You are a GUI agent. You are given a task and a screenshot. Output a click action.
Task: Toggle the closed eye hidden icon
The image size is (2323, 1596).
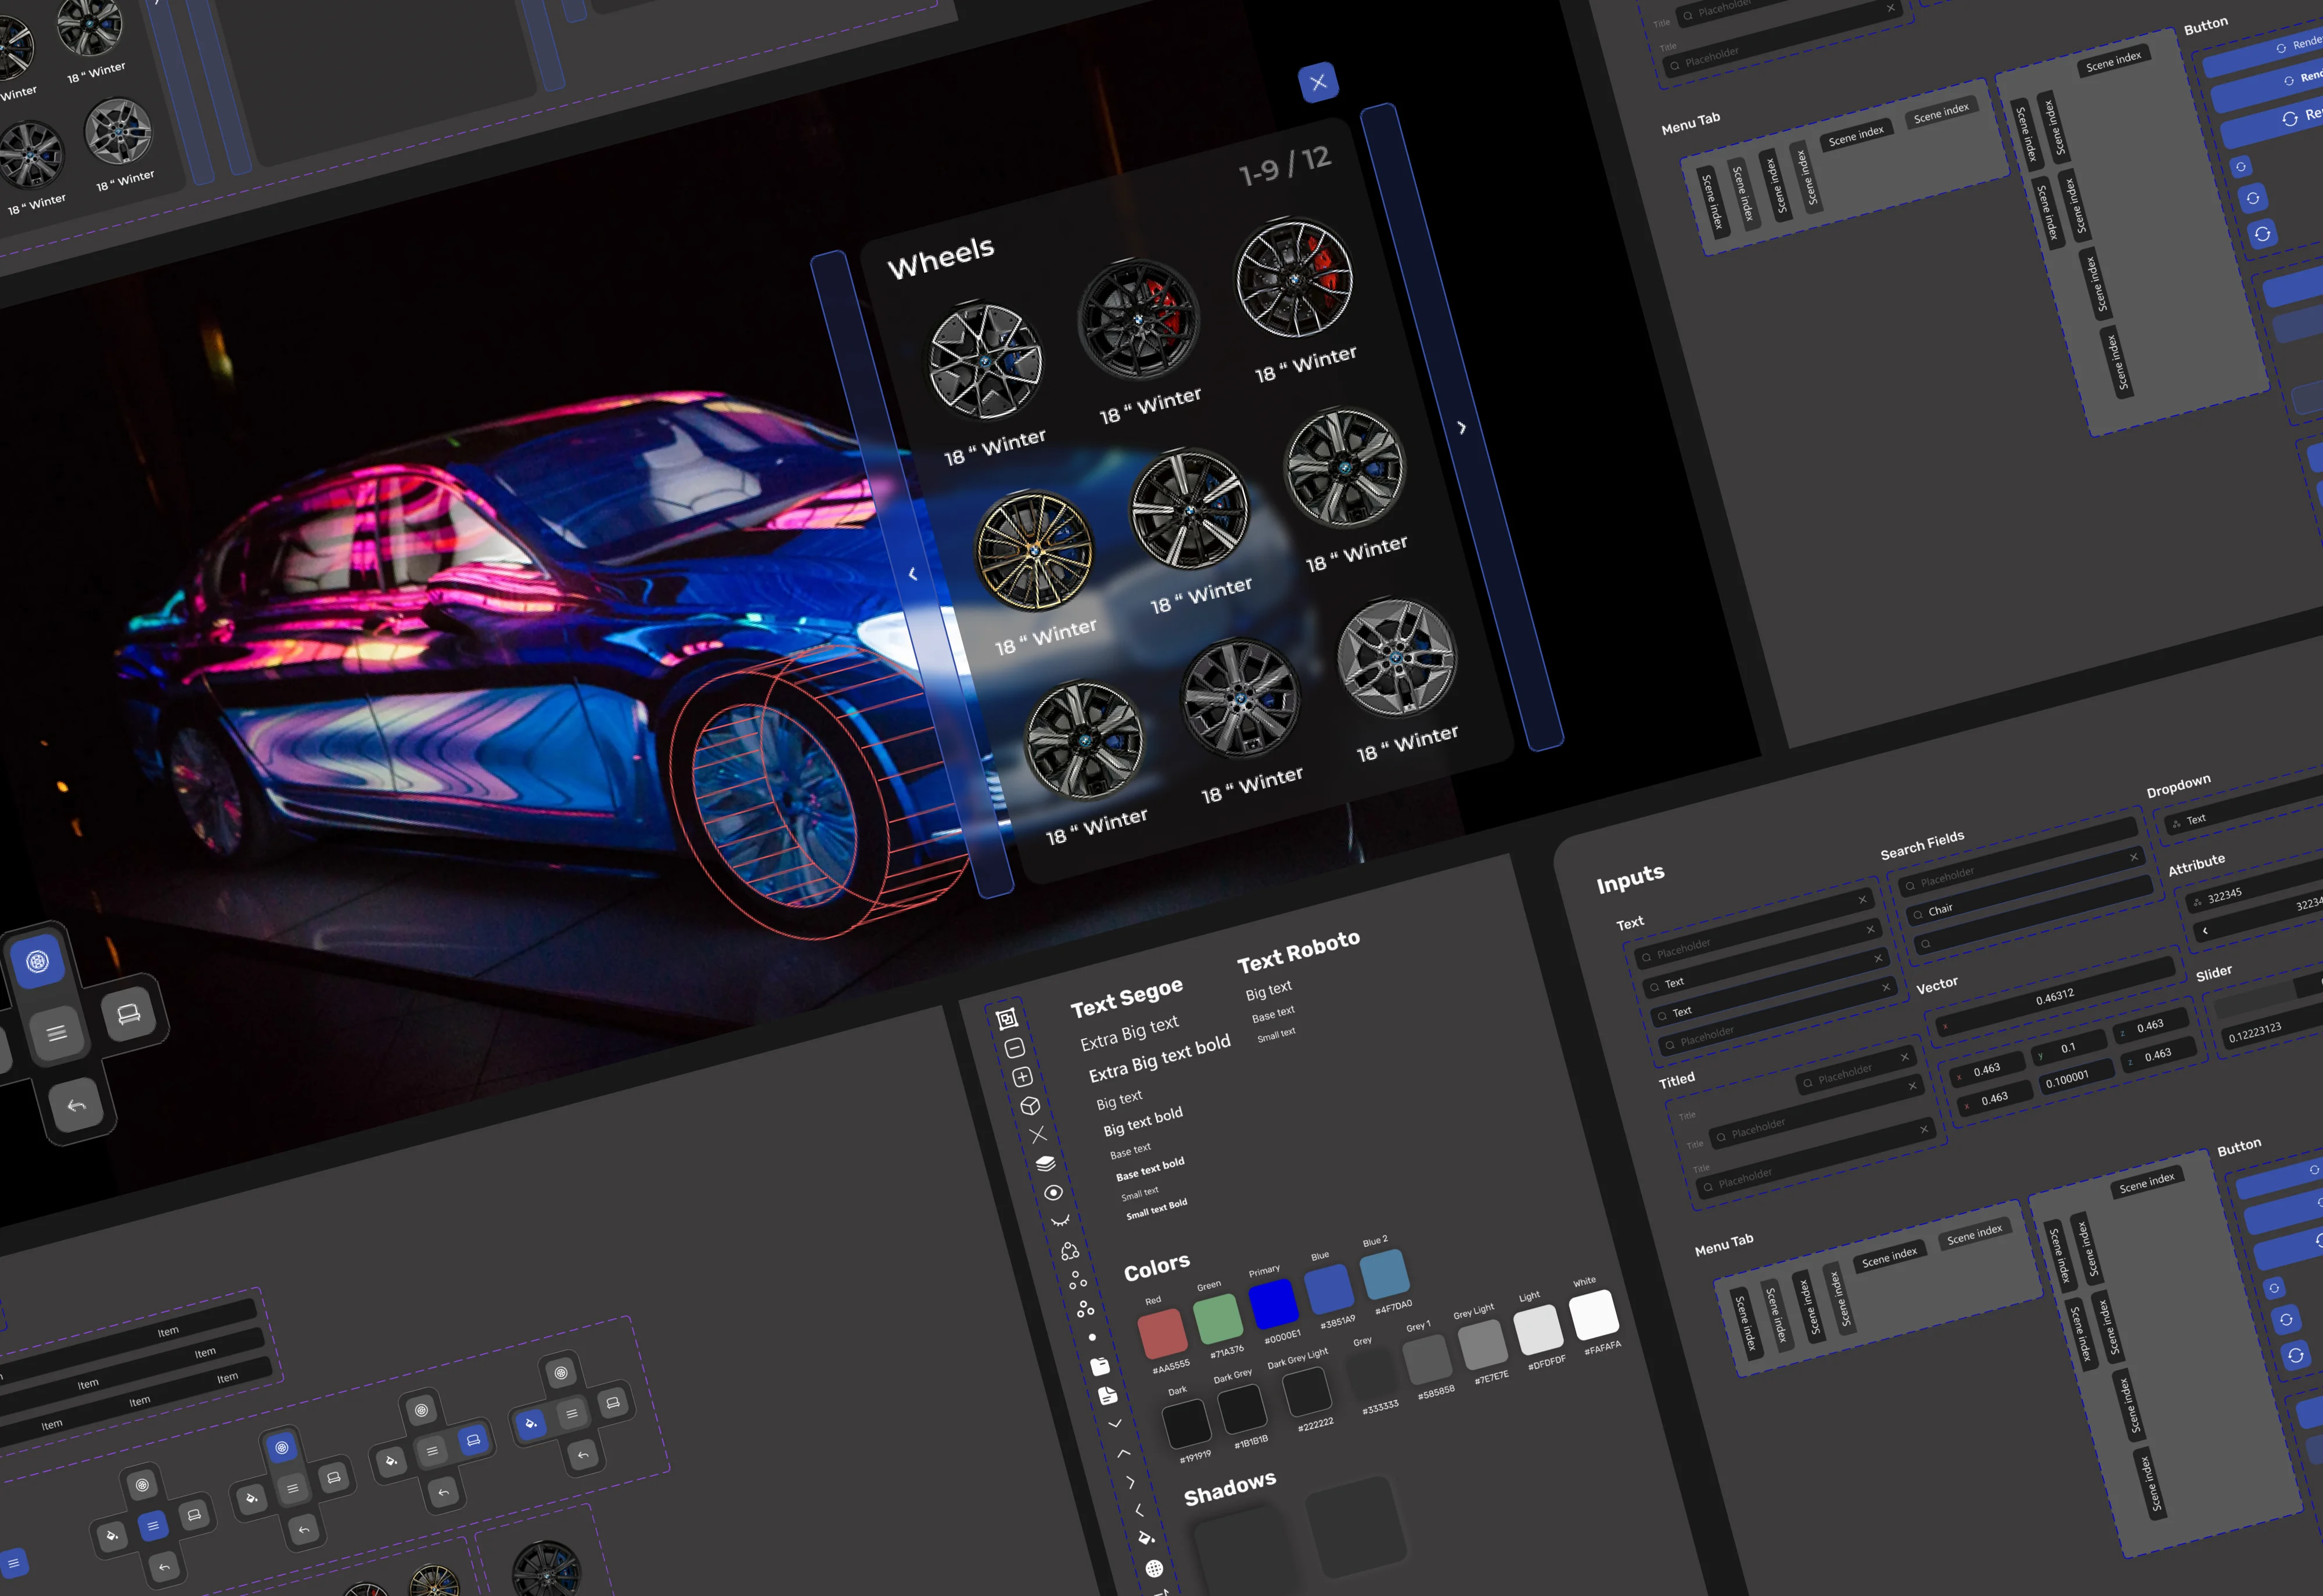coord(1060,1221)
